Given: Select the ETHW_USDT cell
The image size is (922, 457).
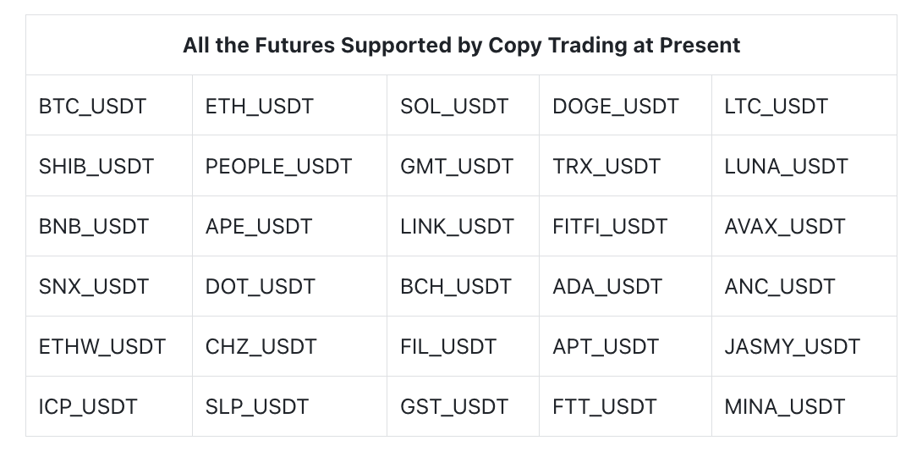Looking at the screenshot, I should [102, 347].
